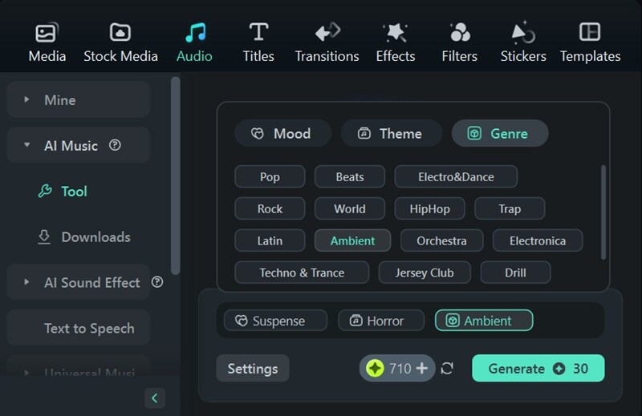Deselect the Ambient genre chip in the genre list
This screenshot has width=642, height=416.
tap(352, 240)
